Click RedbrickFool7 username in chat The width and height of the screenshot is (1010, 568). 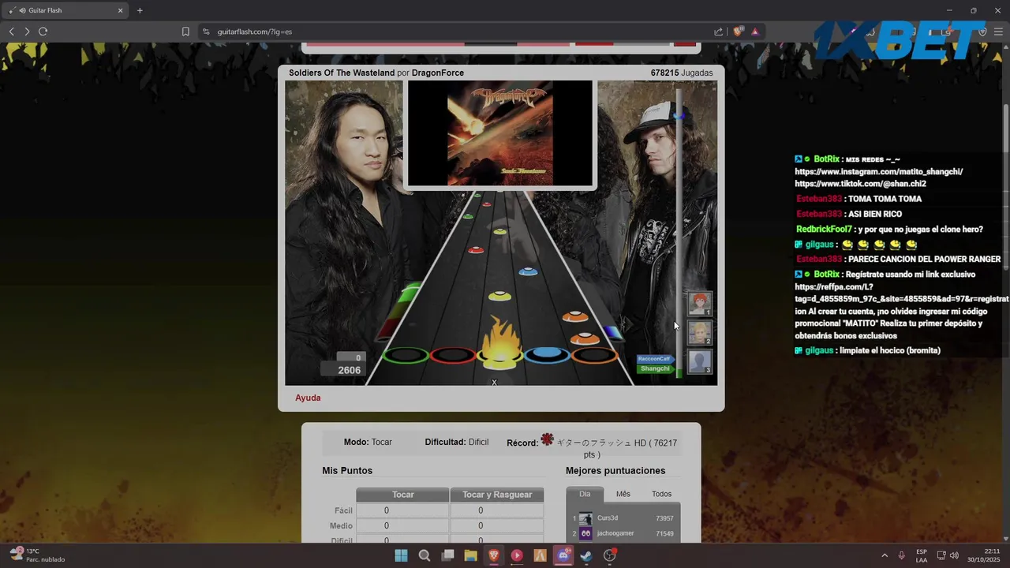click(x=824, y=229)
